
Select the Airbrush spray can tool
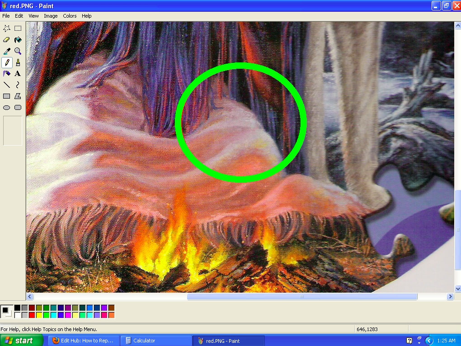7,74
